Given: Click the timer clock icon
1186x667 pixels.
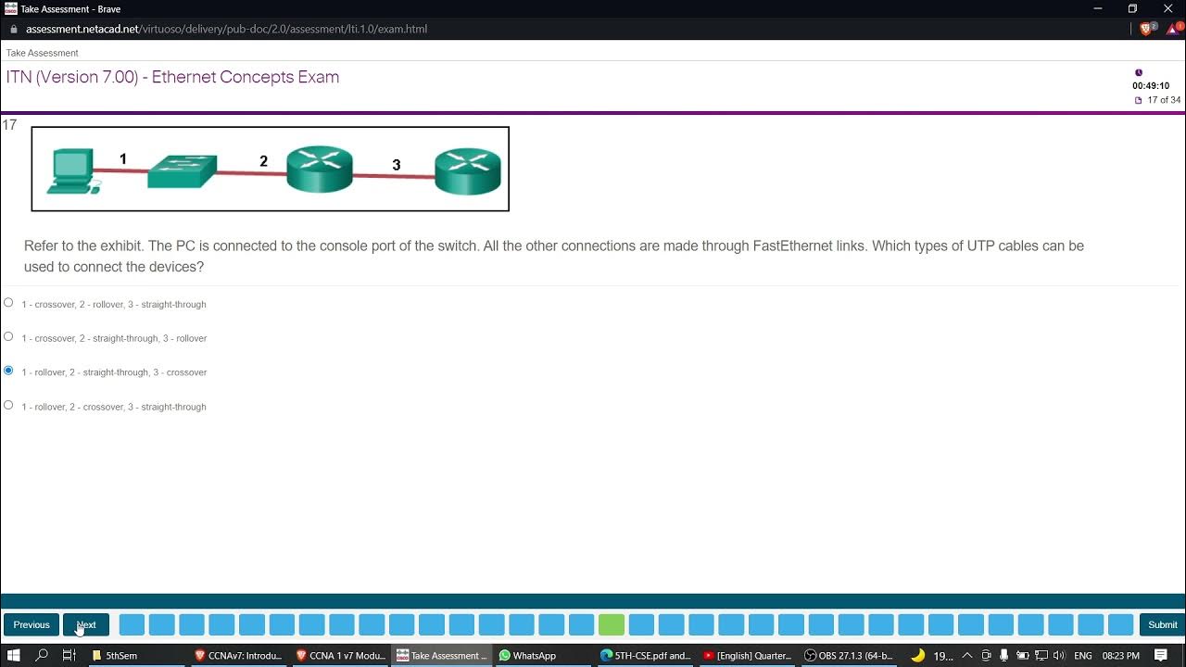Looking at the screenshot, I should coord(1139,72).
